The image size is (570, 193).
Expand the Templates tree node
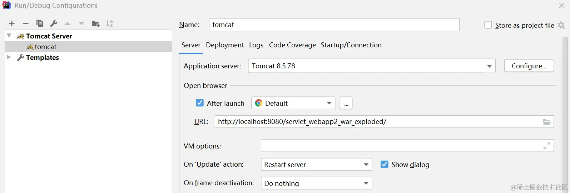pyautogui.click(x=9, y=57)
